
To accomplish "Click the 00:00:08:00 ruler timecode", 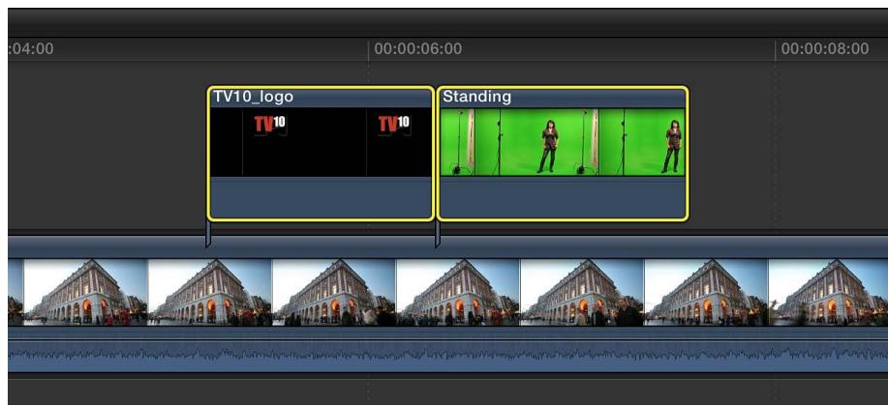I will click(x=825, y=48).
